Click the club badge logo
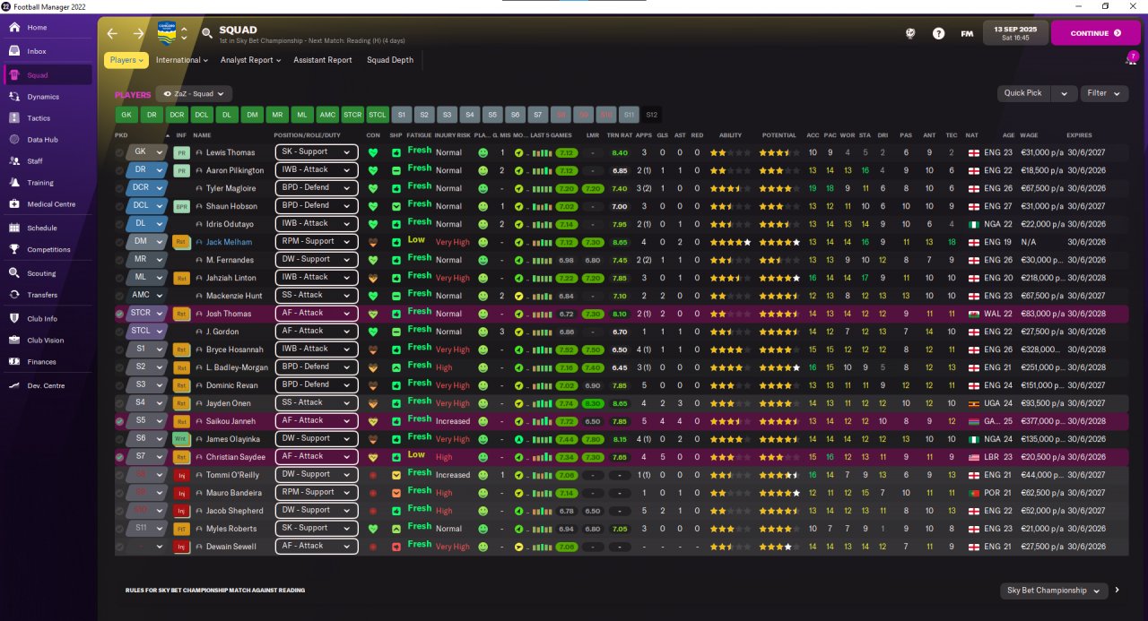1148x621 pixels. [167, 32]
